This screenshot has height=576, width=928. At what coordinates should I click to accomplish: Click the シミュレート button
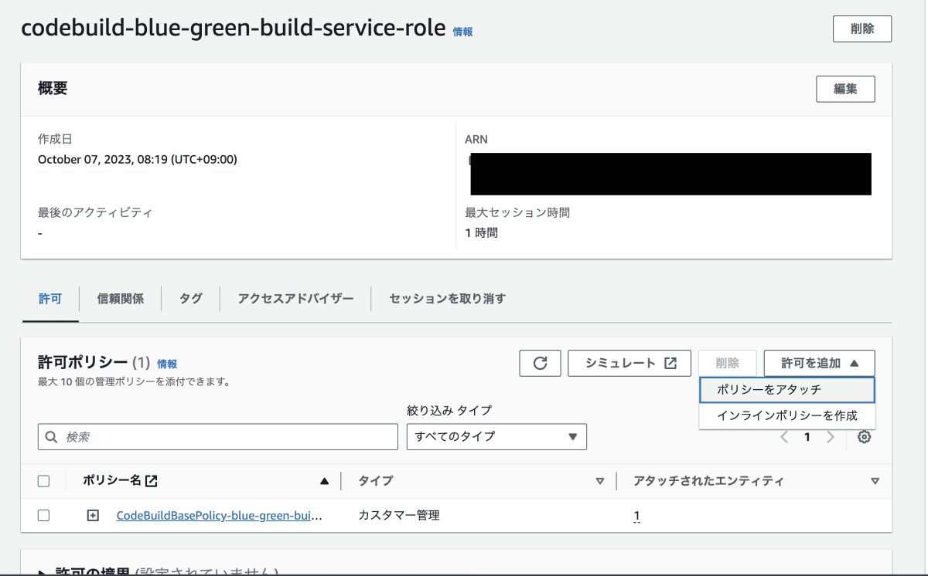pyautogui.click(x=629, y=363)
